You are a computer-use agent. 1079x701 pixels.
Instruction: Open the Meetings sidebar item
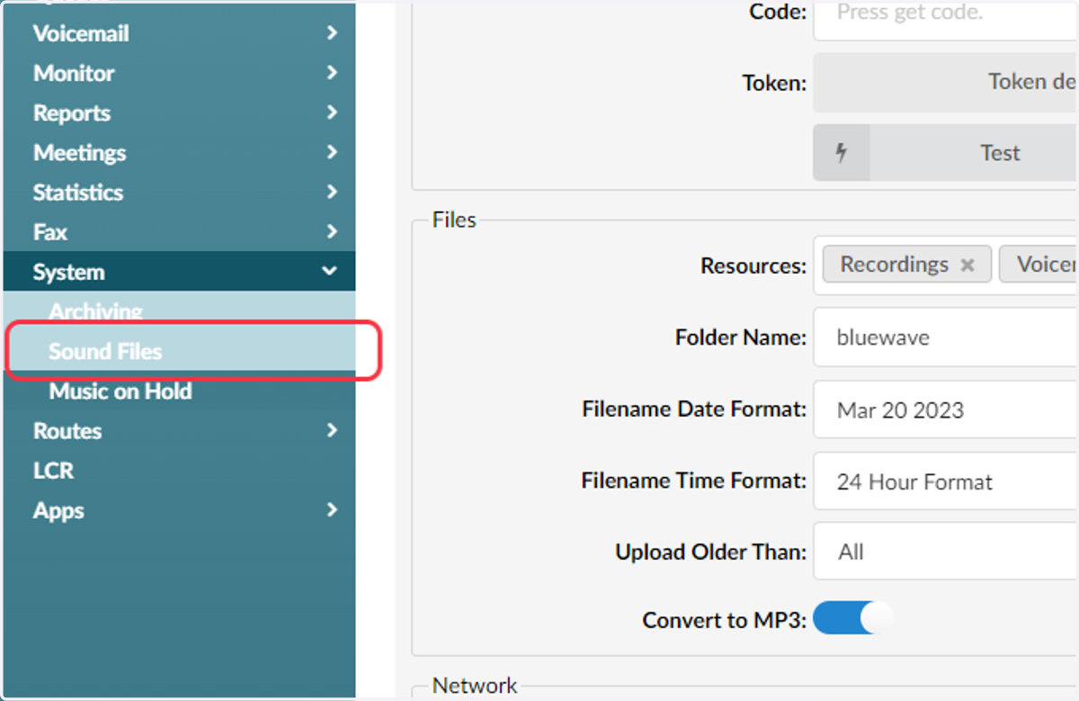[180, 152]
